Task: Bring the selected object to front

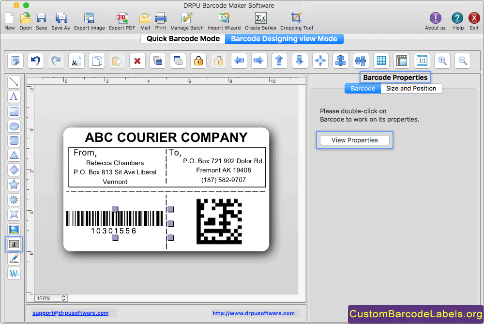Action: [158, 61]
